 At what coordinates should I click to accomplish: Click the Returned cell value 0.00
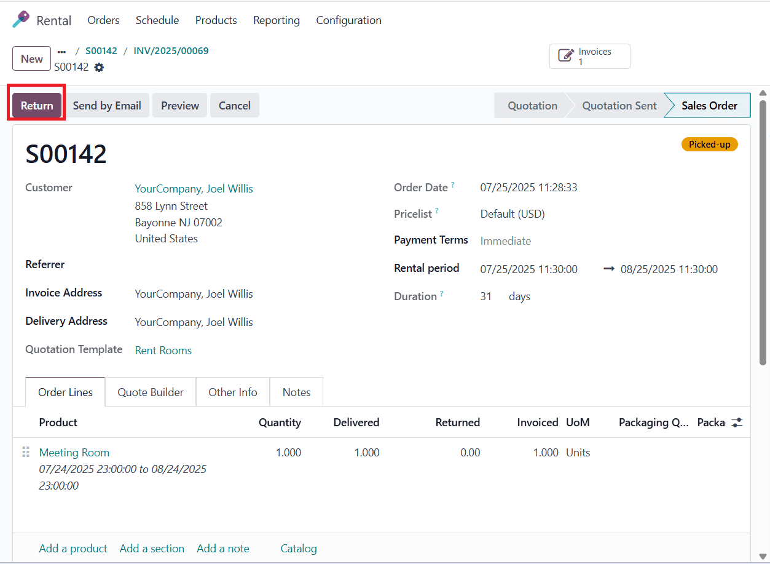tap(470, 453)
